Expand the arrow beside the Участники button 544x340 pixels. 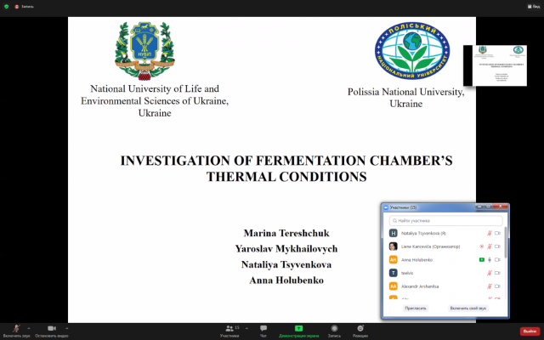246,328
